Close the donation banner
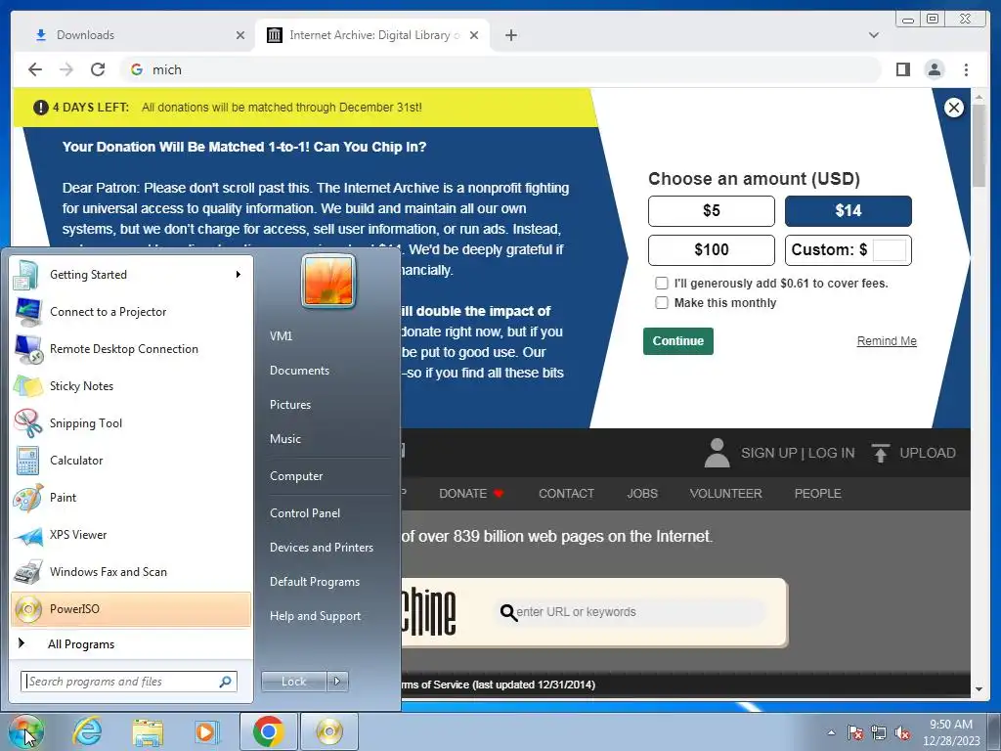This screenshot has height=751, width=1001. [954, 108]
